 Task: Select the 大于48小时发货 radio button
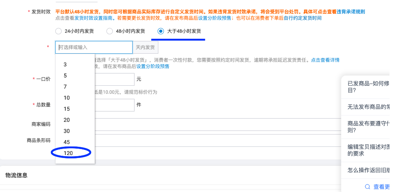coord(161,31)
